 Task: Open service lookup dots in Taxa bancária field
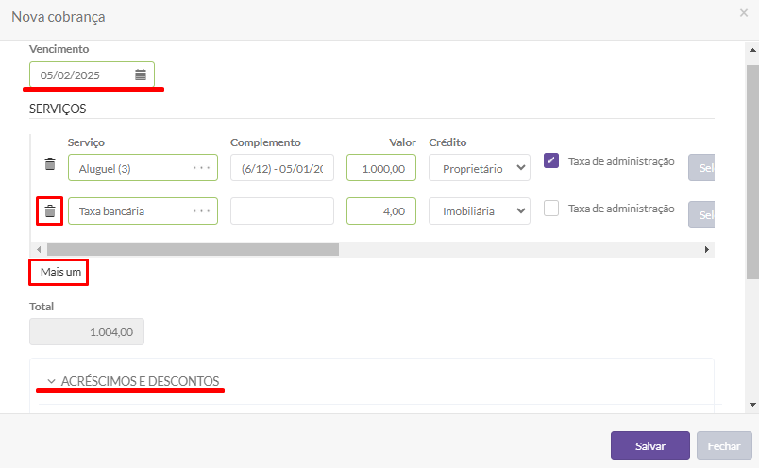tap(201, 211)
